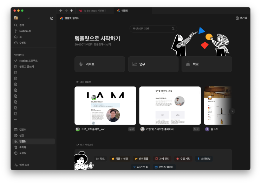Go back with the left arrow
The height and width of the screenshot is (184, 261).
(x=61, y=10)
